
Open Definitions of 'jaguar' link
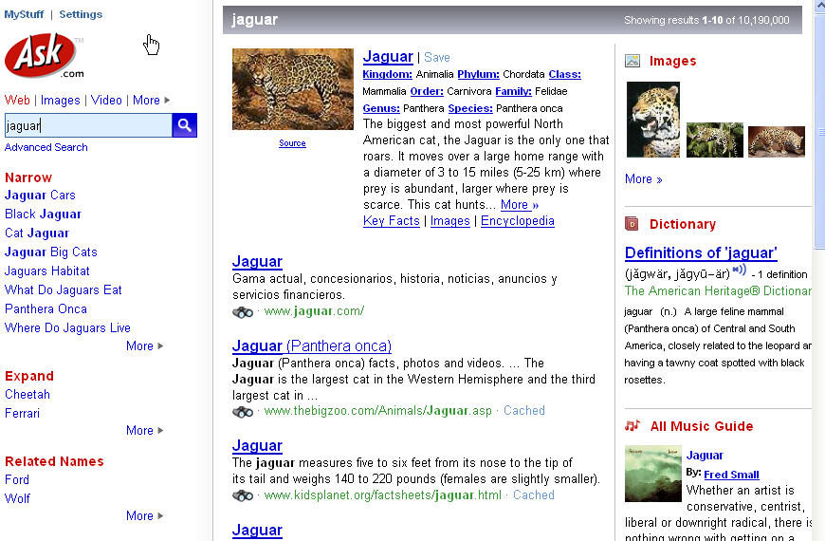[701, 252]
